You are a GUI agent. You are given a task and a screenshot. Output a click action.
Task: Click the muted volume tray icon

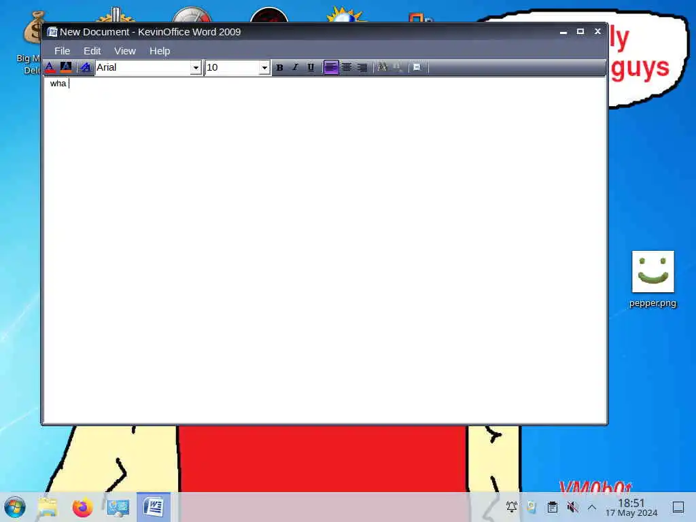pyautogui.click(x=572, y=506)
